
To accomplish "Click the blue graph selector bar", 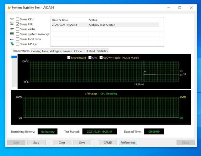I will 14,57.
